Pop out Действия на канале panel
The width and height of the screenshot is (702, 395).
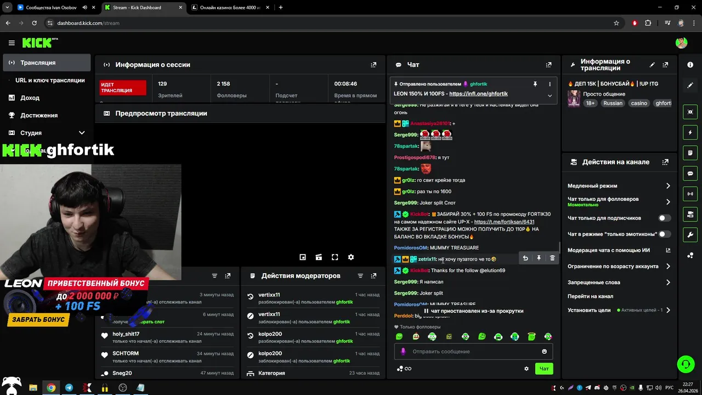tap(665, 162)
